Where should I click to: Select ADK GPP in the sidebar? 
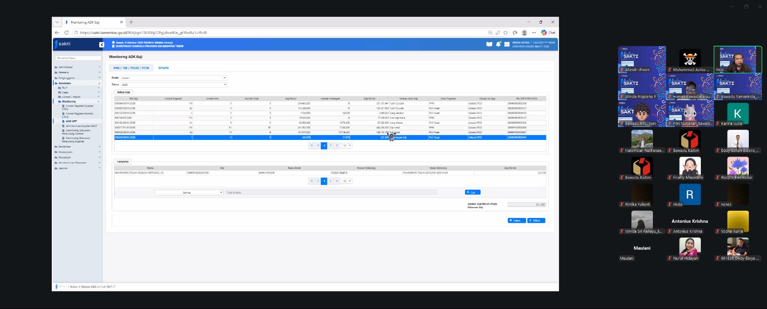click(x=71, y=121)
